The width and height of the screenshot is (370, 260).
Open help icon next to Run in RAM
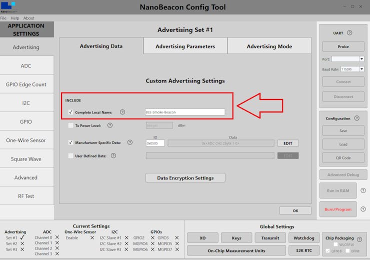point(363,190)
